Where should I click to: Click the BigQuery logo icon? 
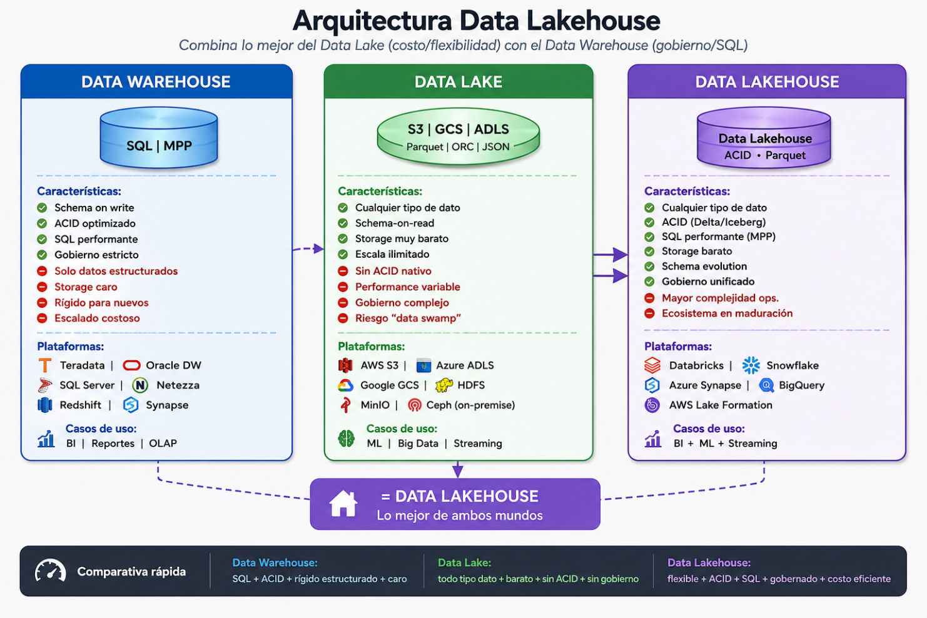point(766,385)
